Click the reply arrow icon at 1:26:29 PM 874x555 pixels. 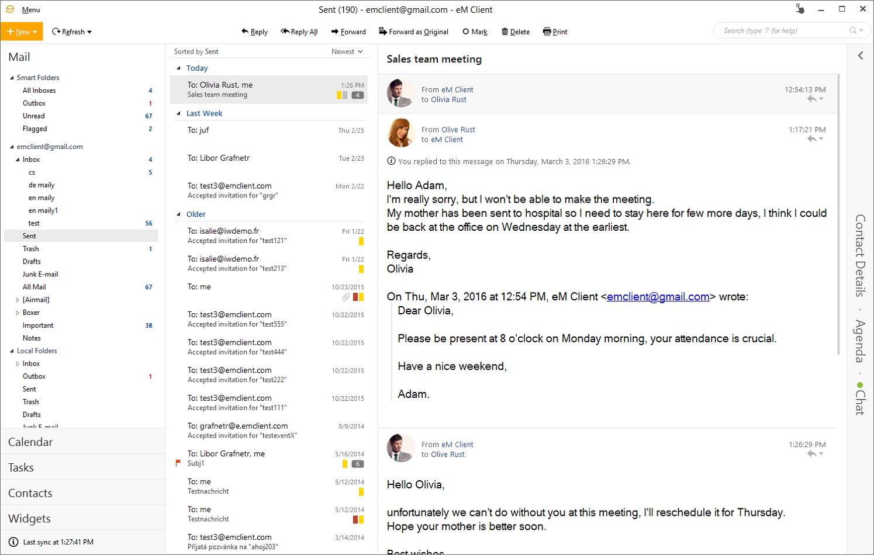point(811,454)
